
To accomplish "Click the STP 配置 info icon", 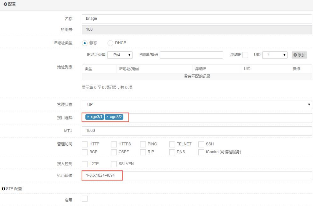I will [3, 189].
